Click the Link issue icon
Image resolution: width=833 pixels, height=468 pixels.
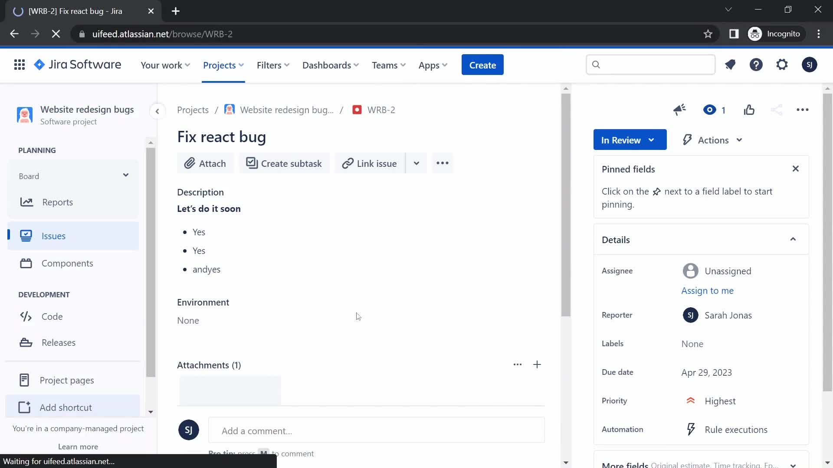[347, 163]
